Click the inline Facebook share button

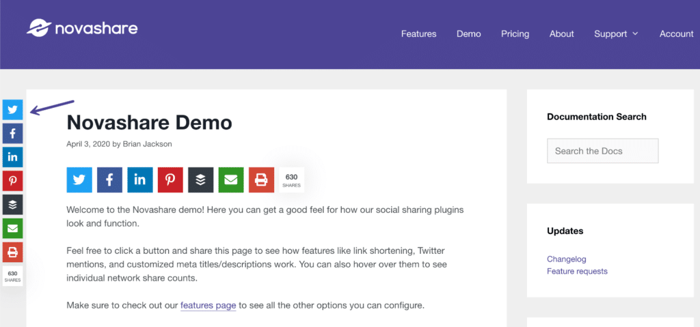click(110, 180)
